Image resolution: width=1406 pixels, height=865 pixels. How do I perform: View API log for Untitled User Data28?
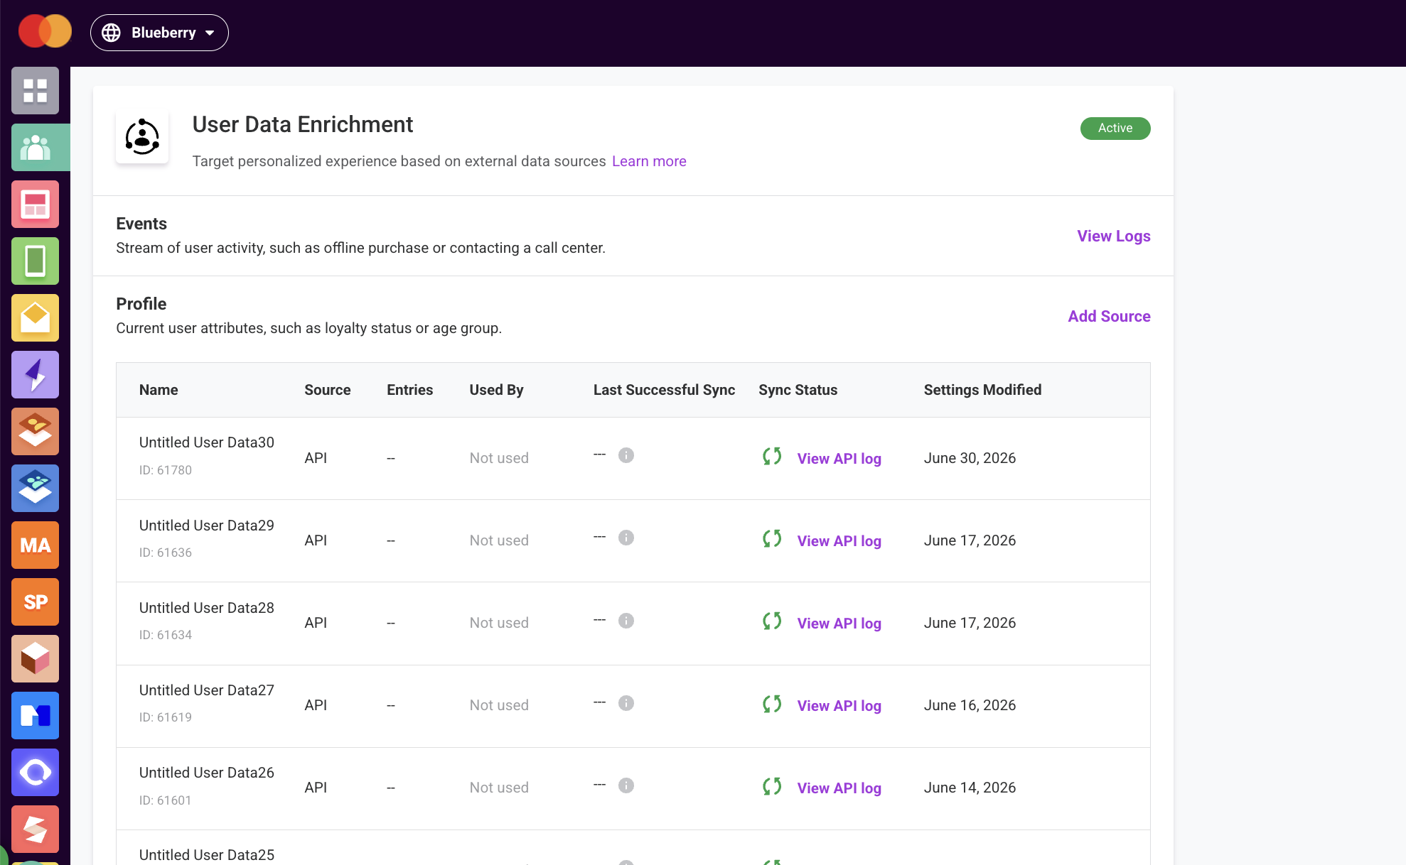click(839, 624)
